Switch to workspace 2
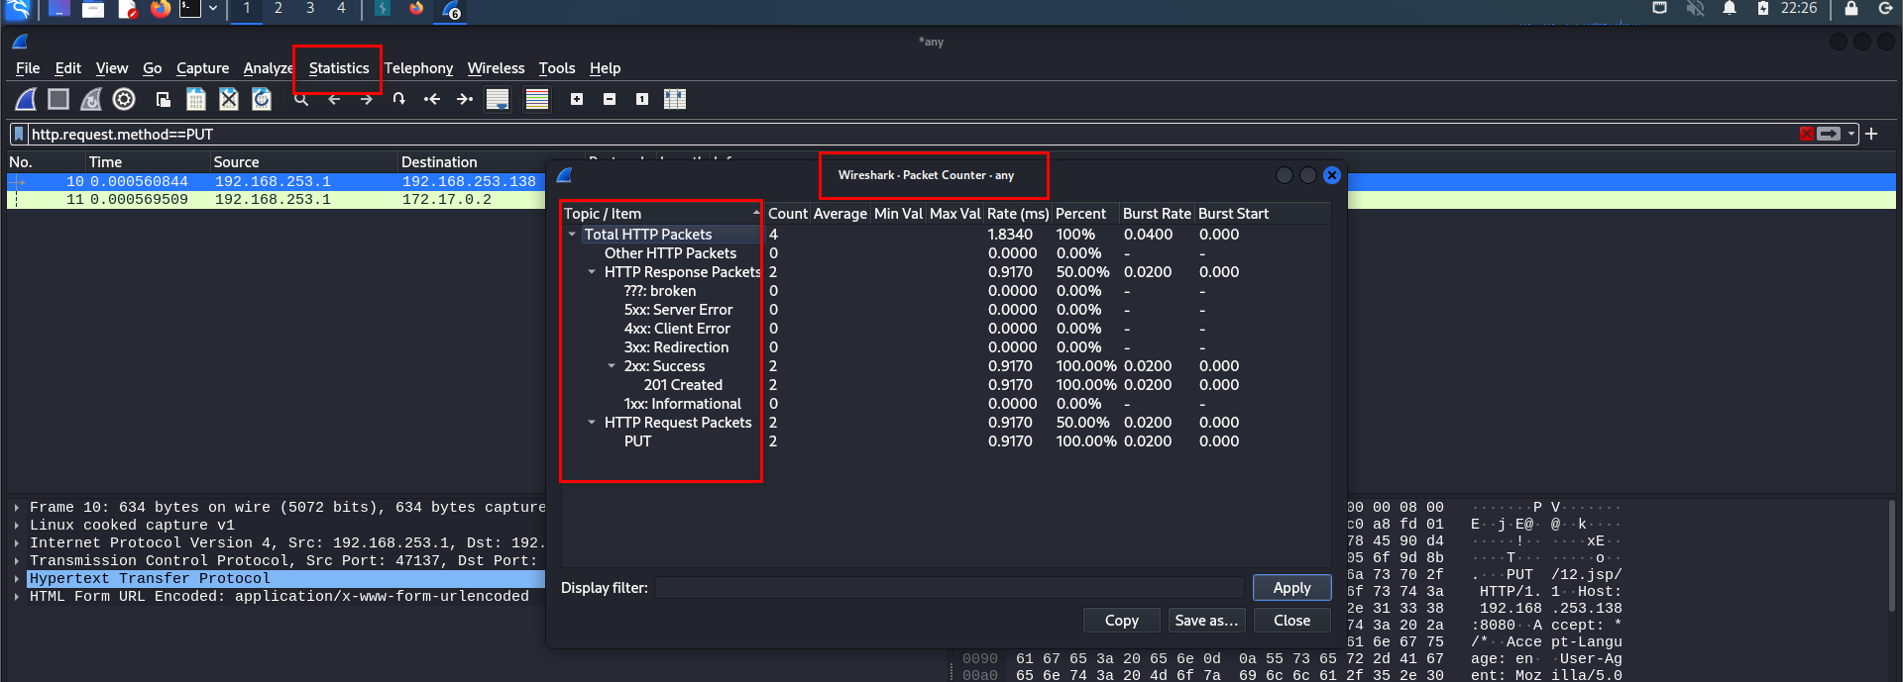This screenshot has width=1903, height=682. pyautogui.click(x=279, y=9)
